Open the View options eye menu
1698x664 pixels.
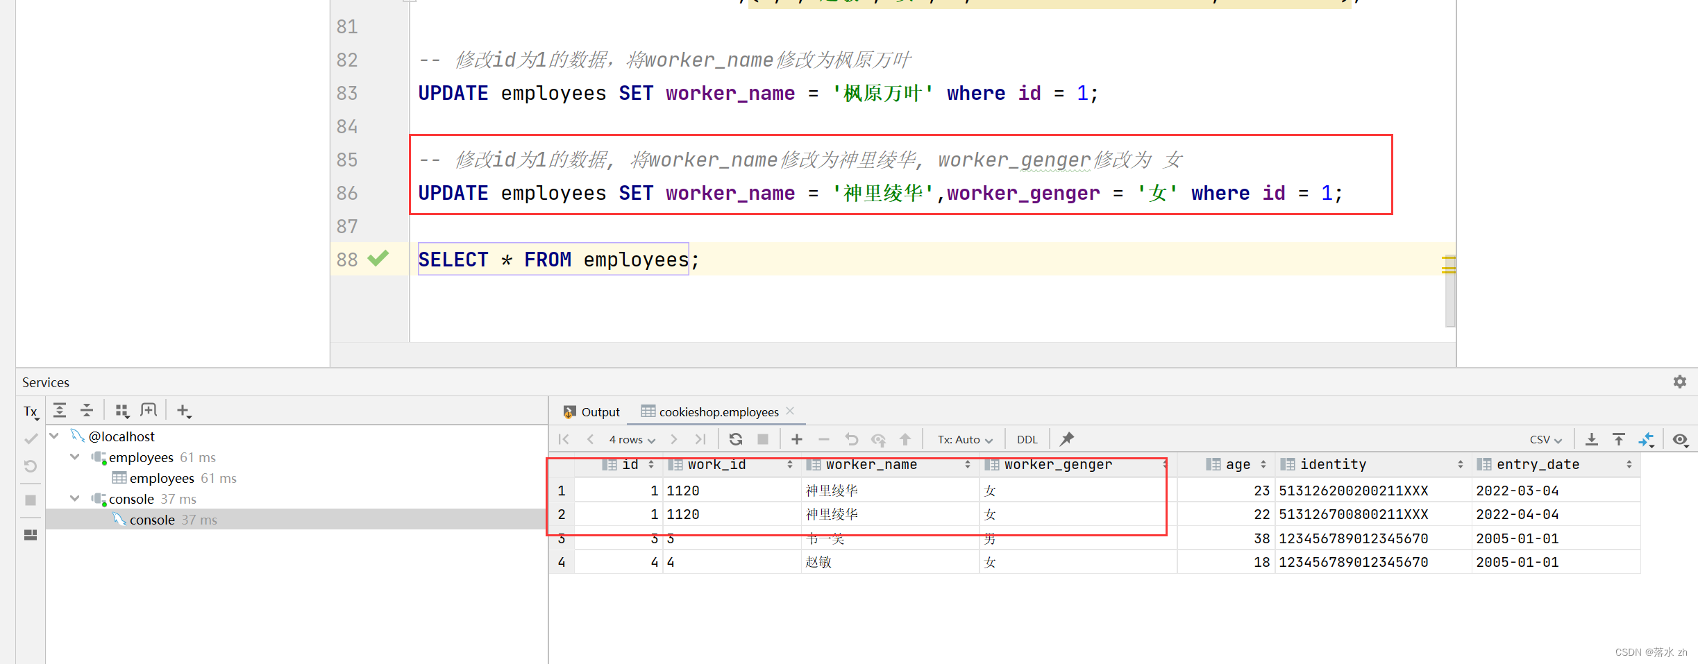pyautogui.click(x=1681, y=439)
